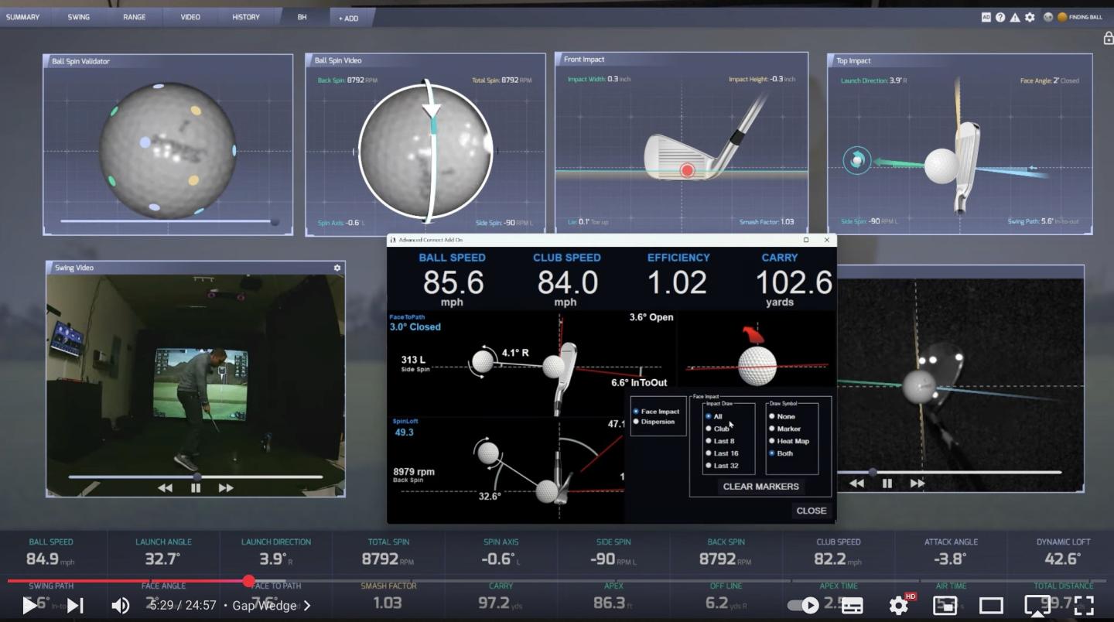Enter fullscreen mode in video player
Image resolution: width=1114 pixels, height=622 pixels.
tap(1084, 605)
